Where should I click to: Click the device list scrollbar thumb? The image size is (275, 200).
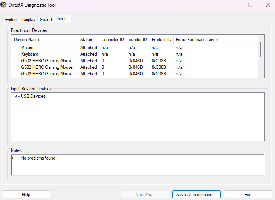point(261,49)
